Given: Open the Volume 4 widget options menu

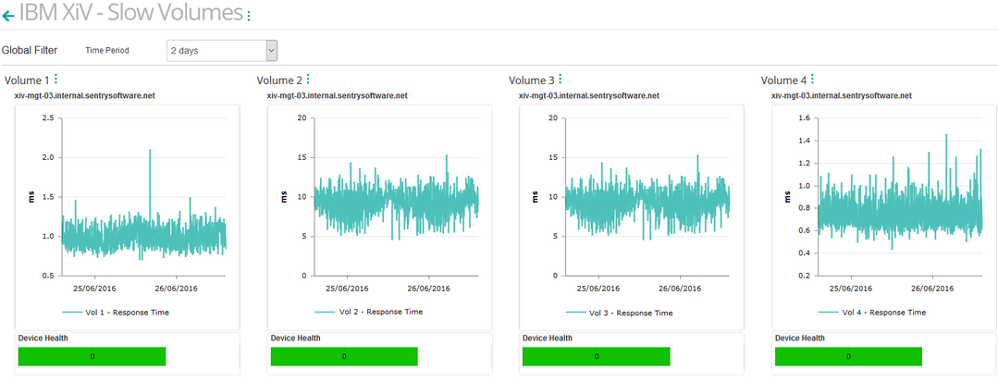Looking at the screenshot, I should click(x=812, y=79).
